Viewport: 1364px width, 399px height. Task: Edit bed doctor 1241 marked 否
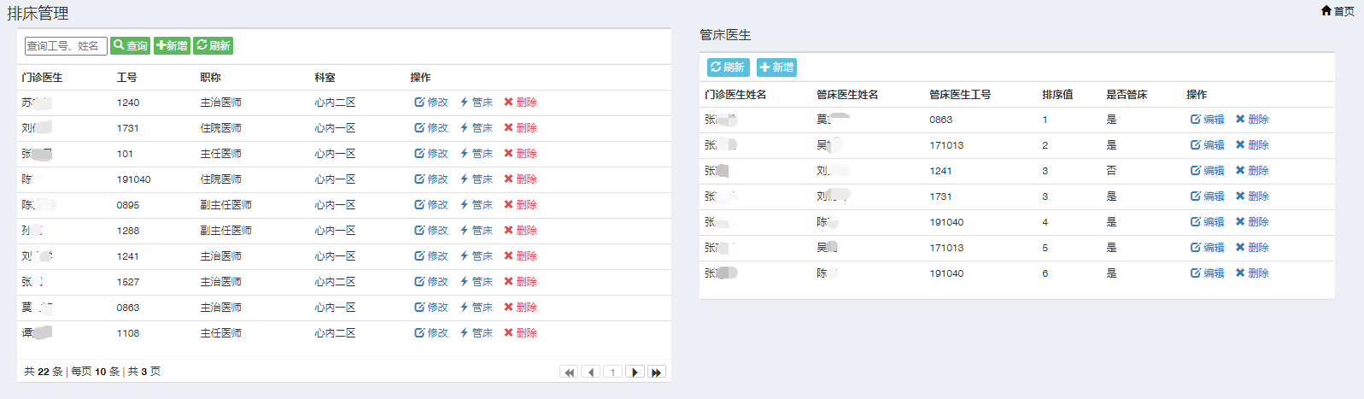tap(1208, 171)
